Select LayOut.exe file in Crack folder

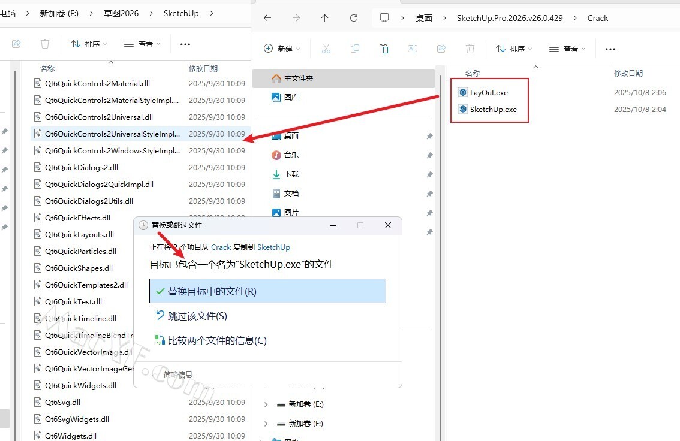click(x=488, y=92)
